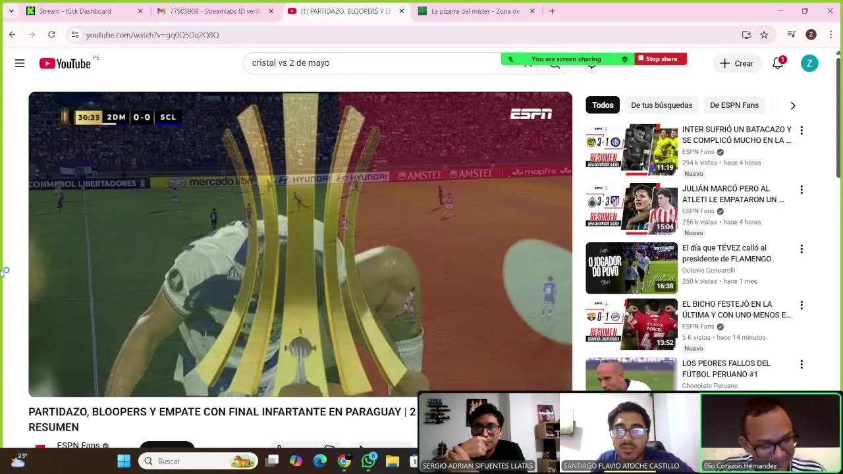Open Chrome's three-dot menu
This screenshot has width=843, height=474.
coord(830,35)
